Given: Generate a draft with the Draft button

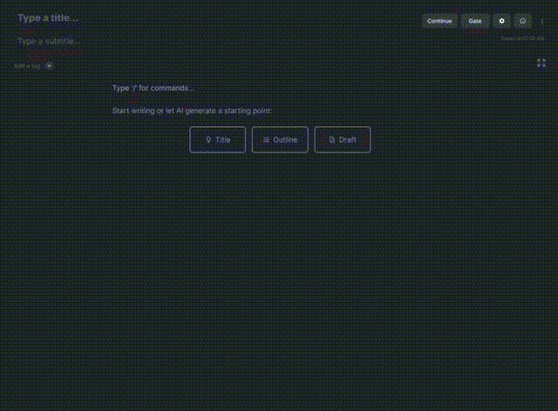Looking at the screenshot, I should [343, 139].
